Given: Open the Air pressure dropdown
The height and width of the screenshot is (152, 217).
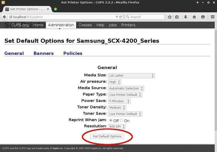Looking at the screenshot, I should (x=115, y=82).
